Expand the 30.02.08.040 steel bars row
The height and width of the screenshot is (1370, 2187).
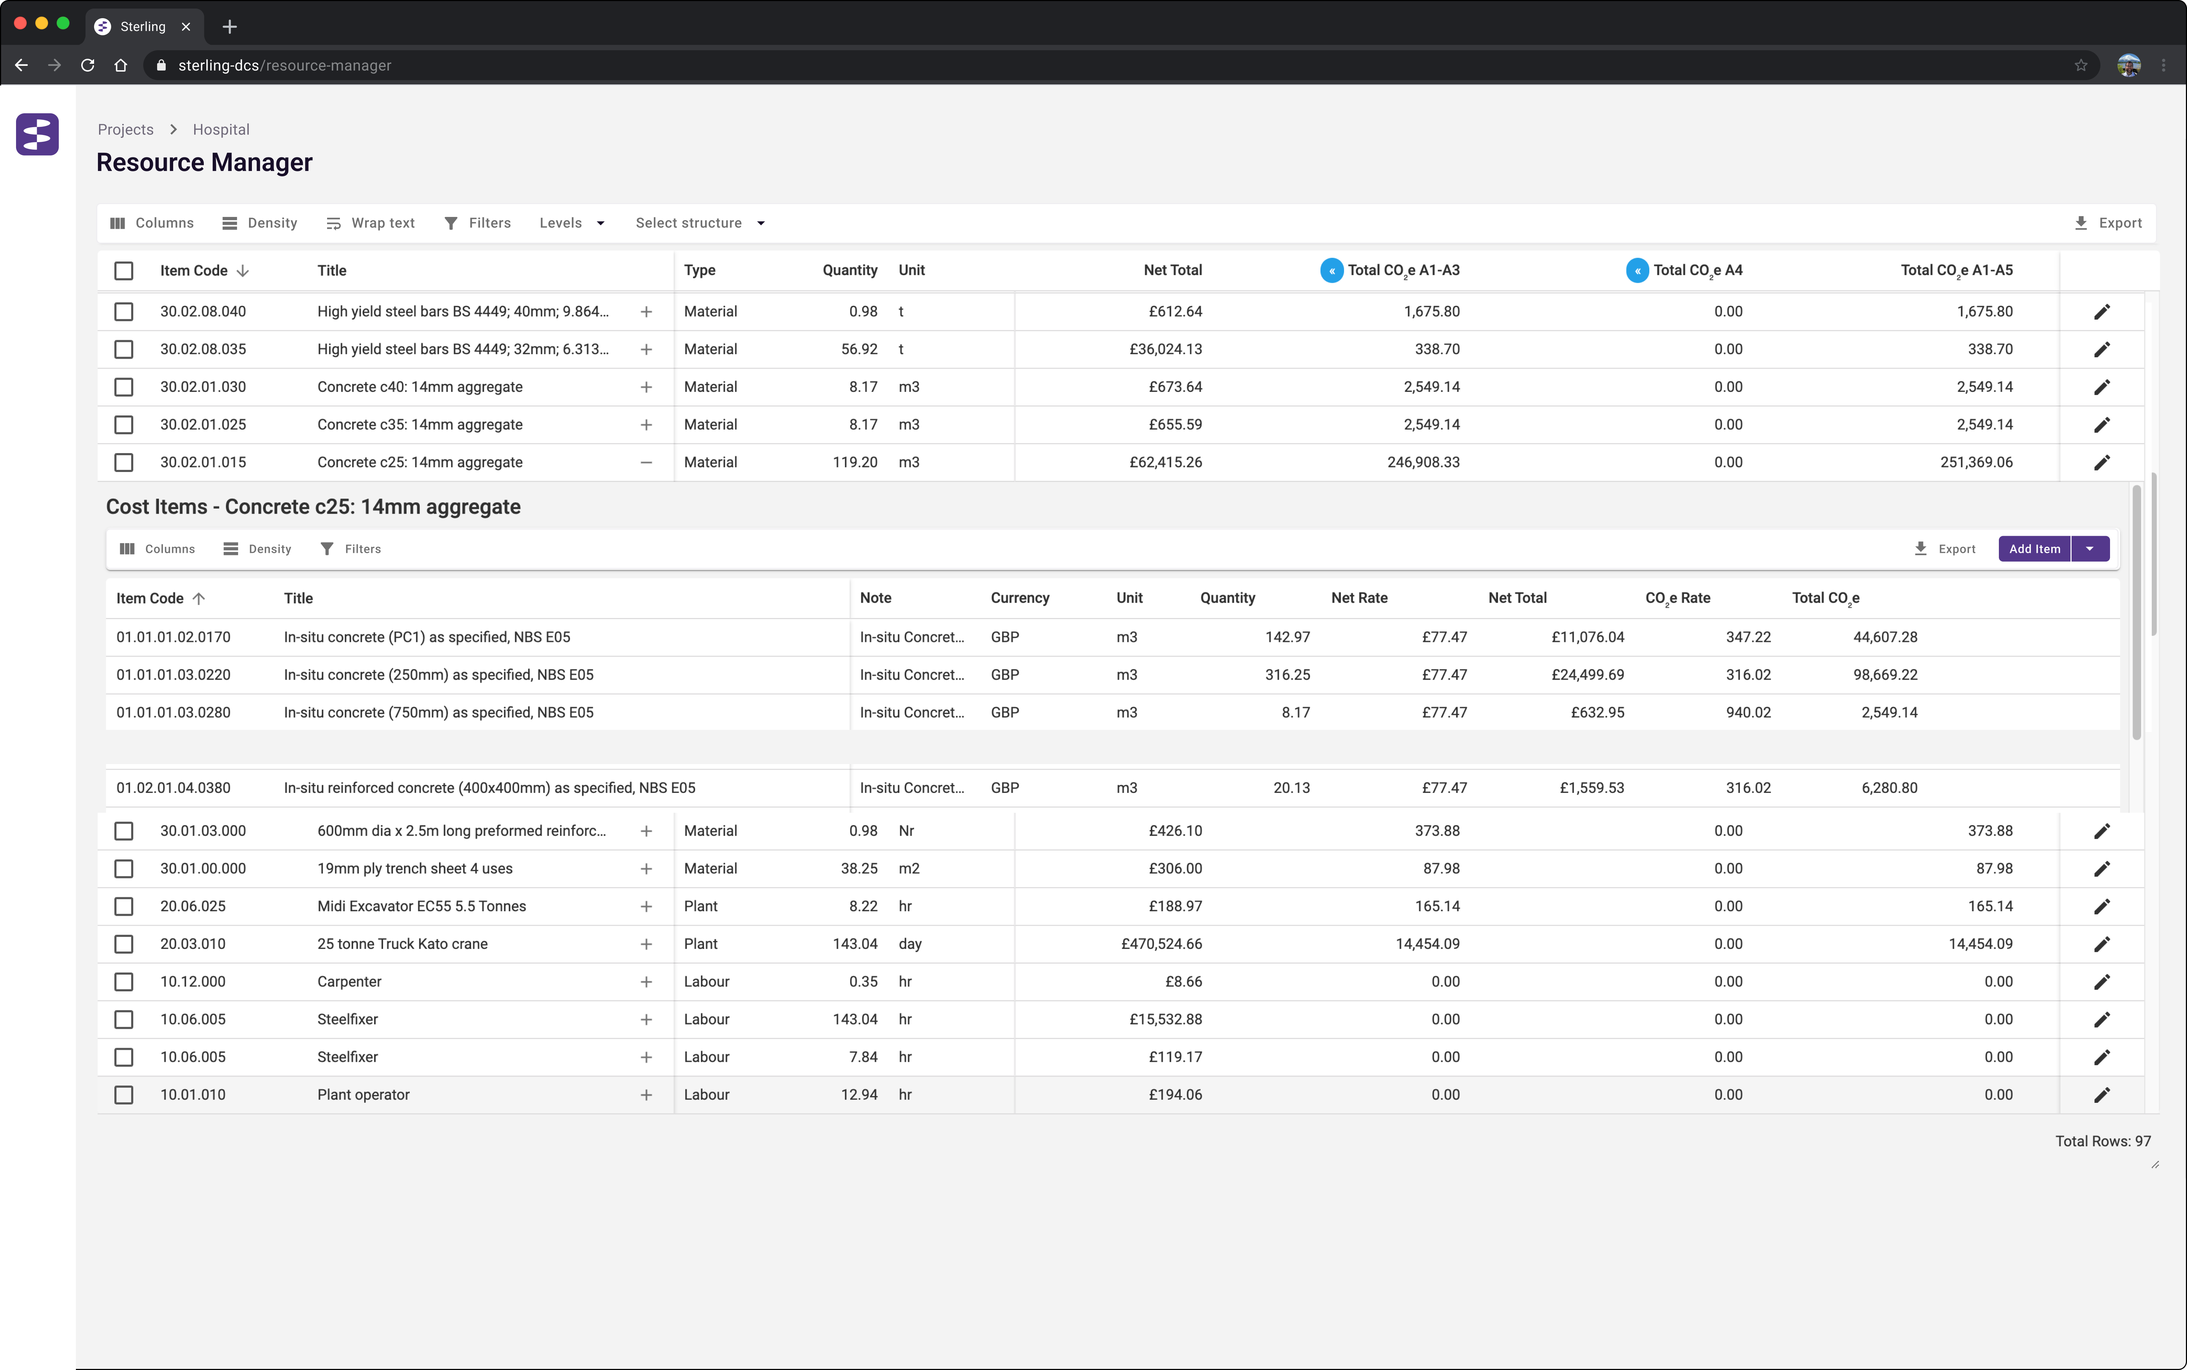pos(646,312)
